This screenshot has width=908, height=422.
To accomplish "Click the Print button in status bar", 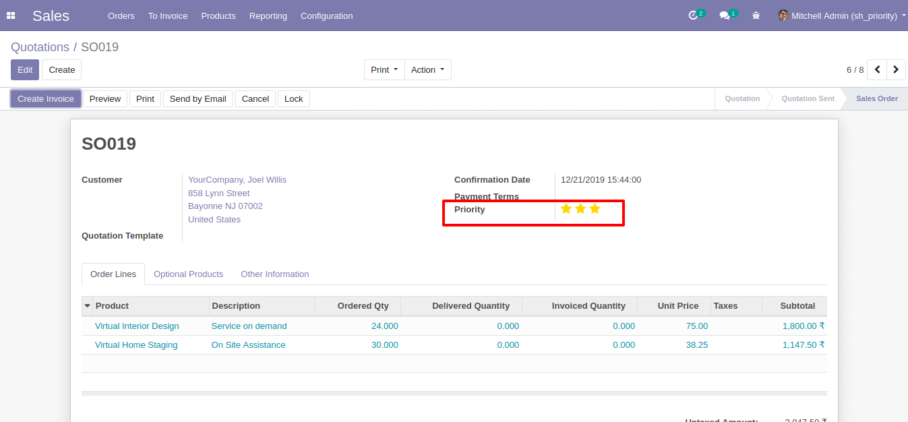I will click(146, 98).
